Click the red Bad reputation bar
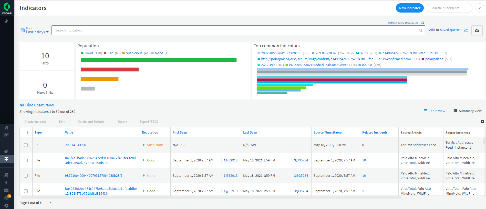The height and width of the screenshot is (209, 486). coord(110,70)
